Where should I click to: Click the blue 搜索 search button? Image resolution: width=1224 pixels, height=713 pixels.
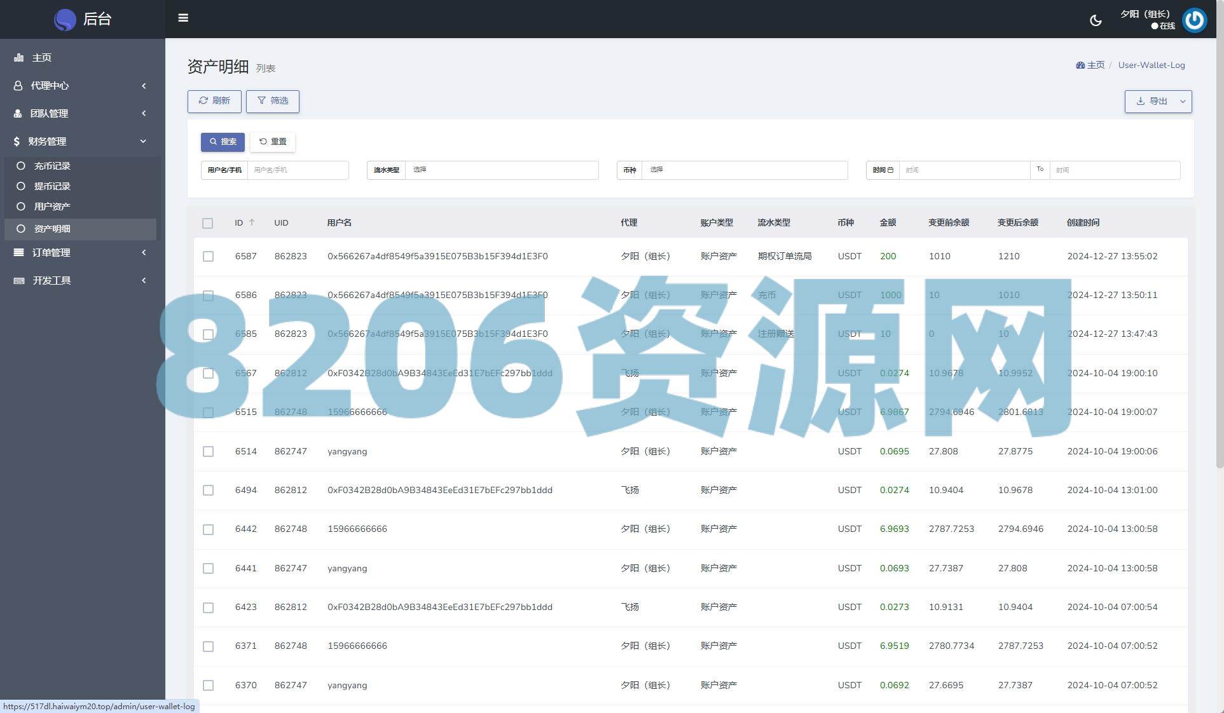[x=223, y=142]
